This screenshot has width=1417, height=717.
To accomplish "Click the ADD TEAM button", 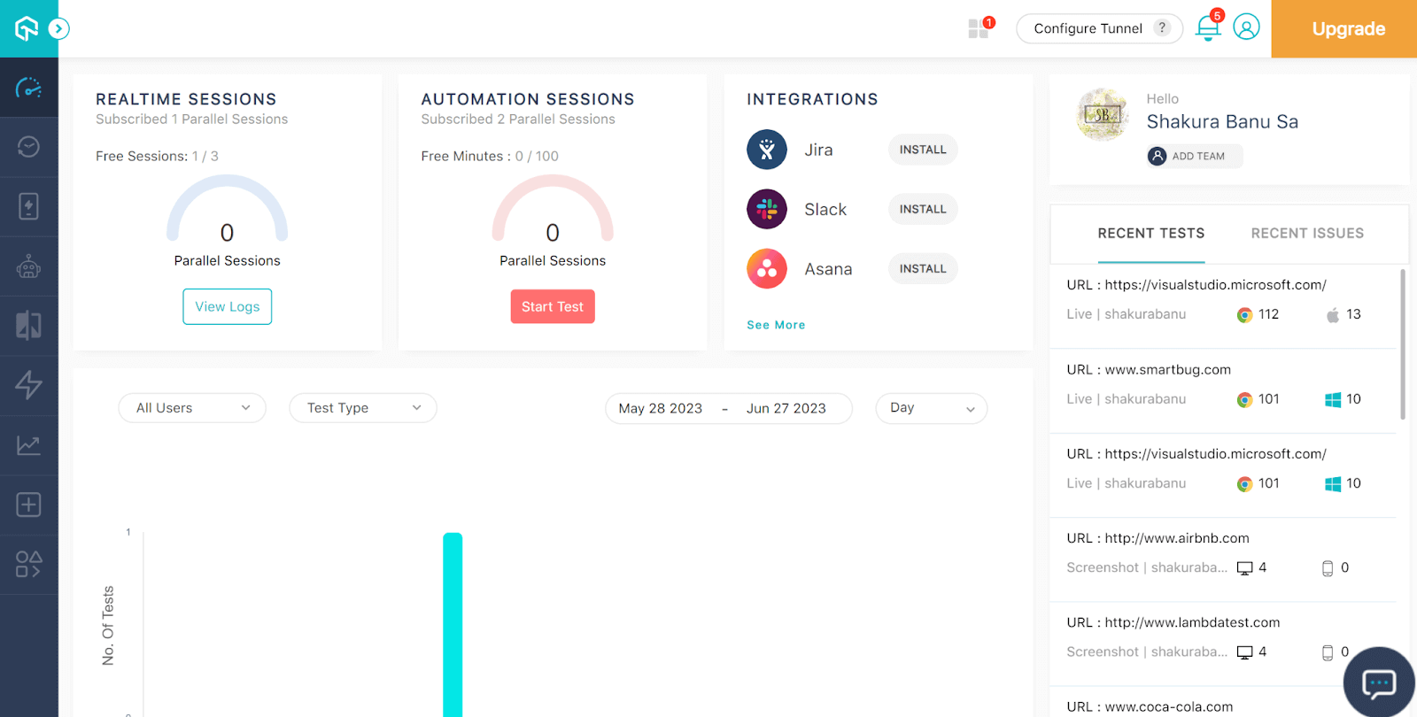I will point(1195,157).
